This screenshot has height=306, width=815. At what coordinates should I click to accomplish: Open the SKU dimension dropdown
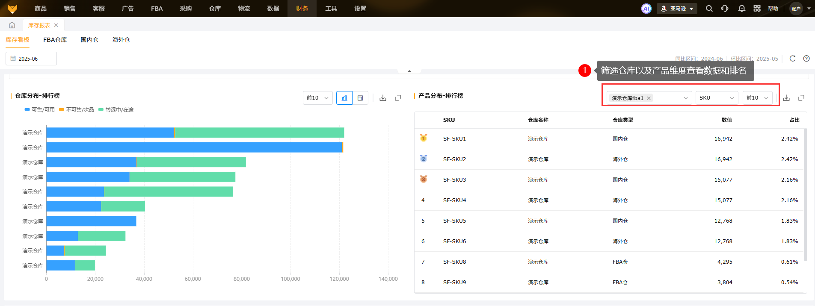pyautogui.click(x=717, y=98)
